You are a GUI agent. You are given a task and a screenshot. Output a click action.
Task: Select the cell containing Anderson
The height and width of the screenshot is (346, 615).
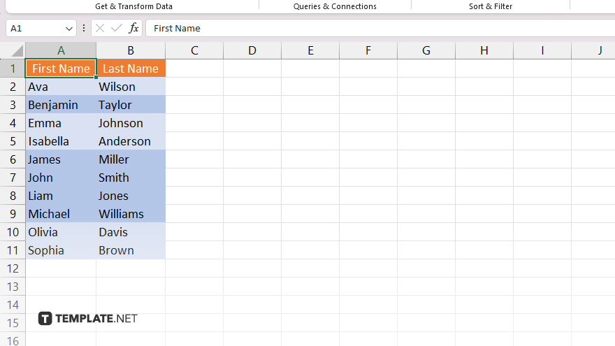[131, 141]
